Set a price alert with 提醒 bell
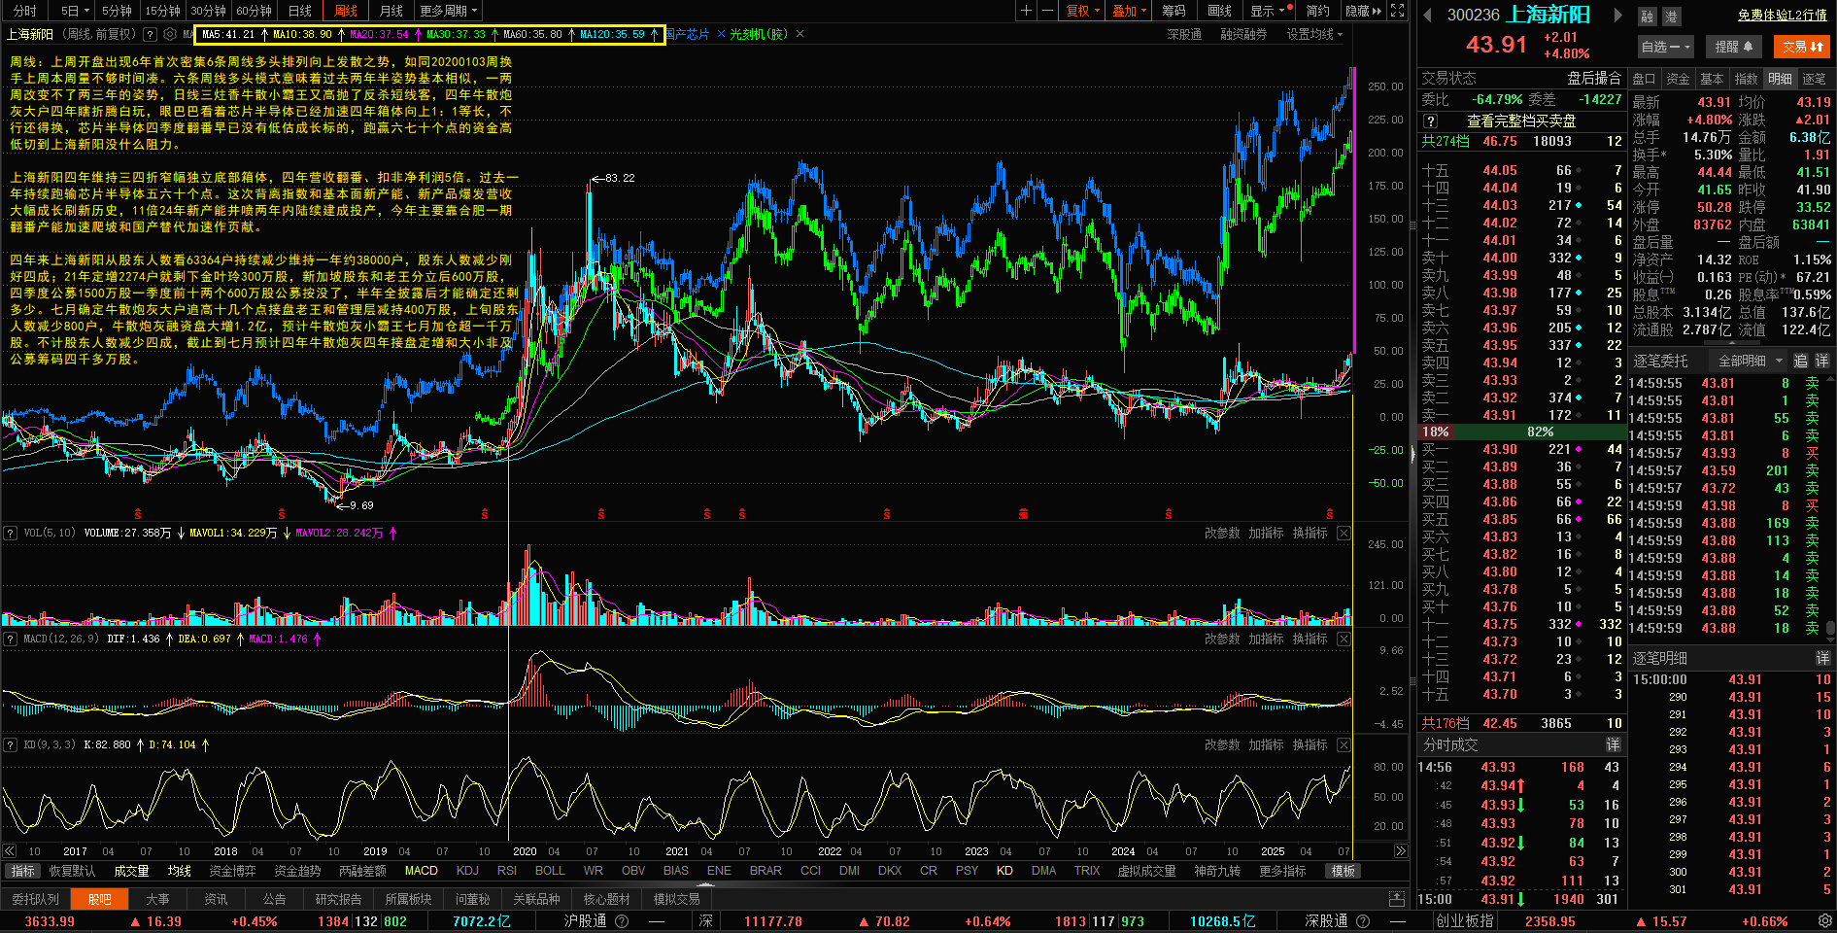1837x933 pixels. 1734,47
